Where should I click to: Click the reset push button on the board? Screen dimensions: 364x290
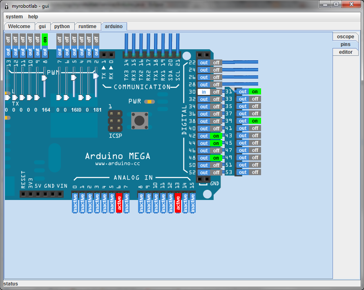[x=140, y=120]
